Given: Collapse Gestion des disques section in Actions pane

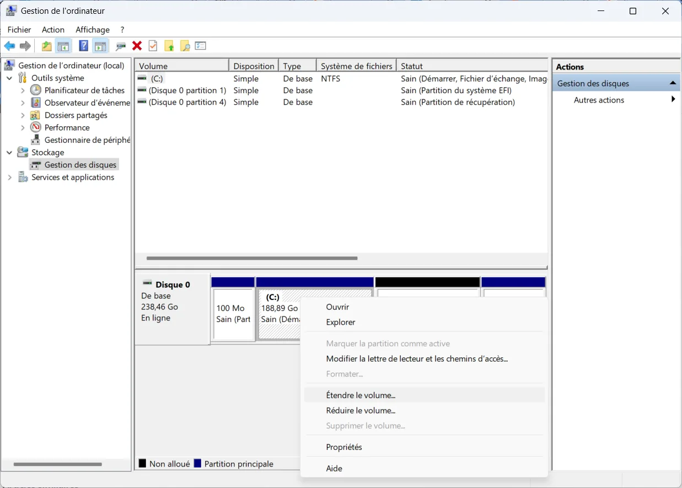Looking at the screenshot, I should tap(673, 83).
